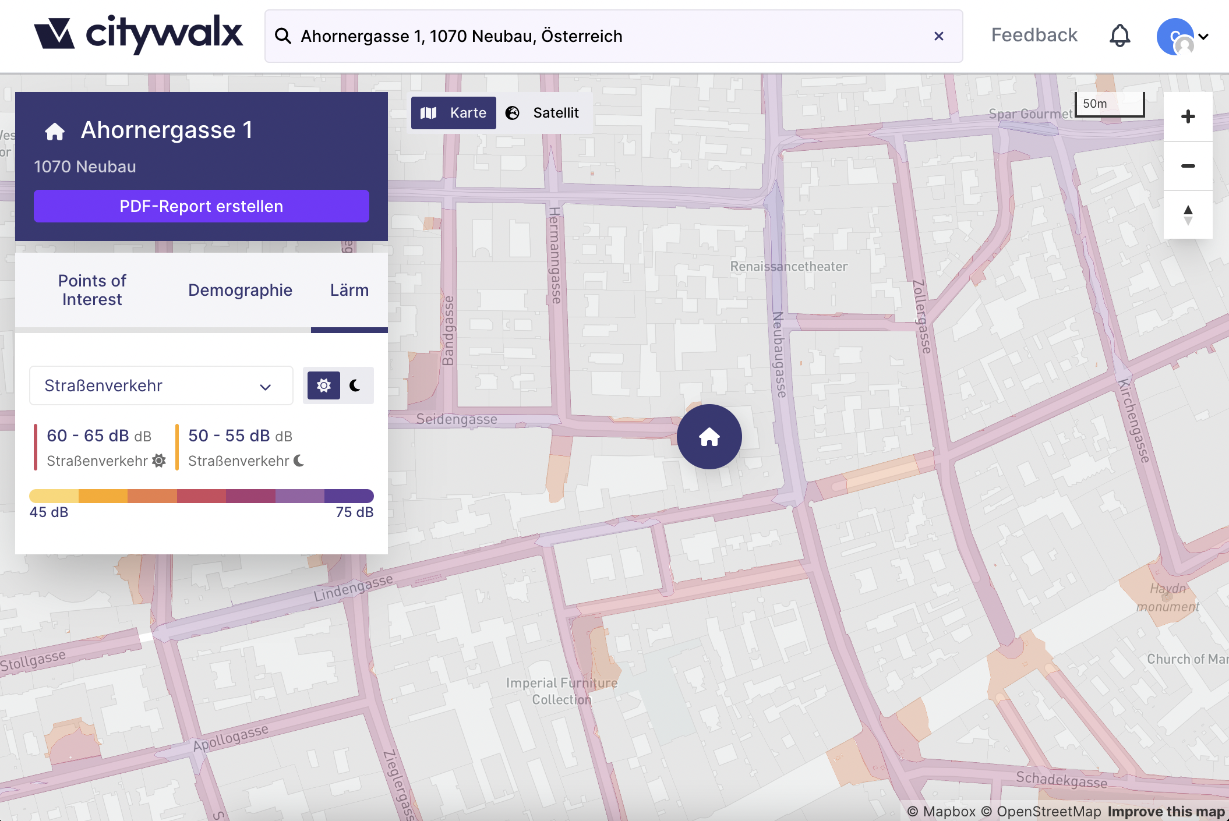The image size is (1229, 821).
Task: Click the Seidengasse street label
Action: [x=457, y=419]
